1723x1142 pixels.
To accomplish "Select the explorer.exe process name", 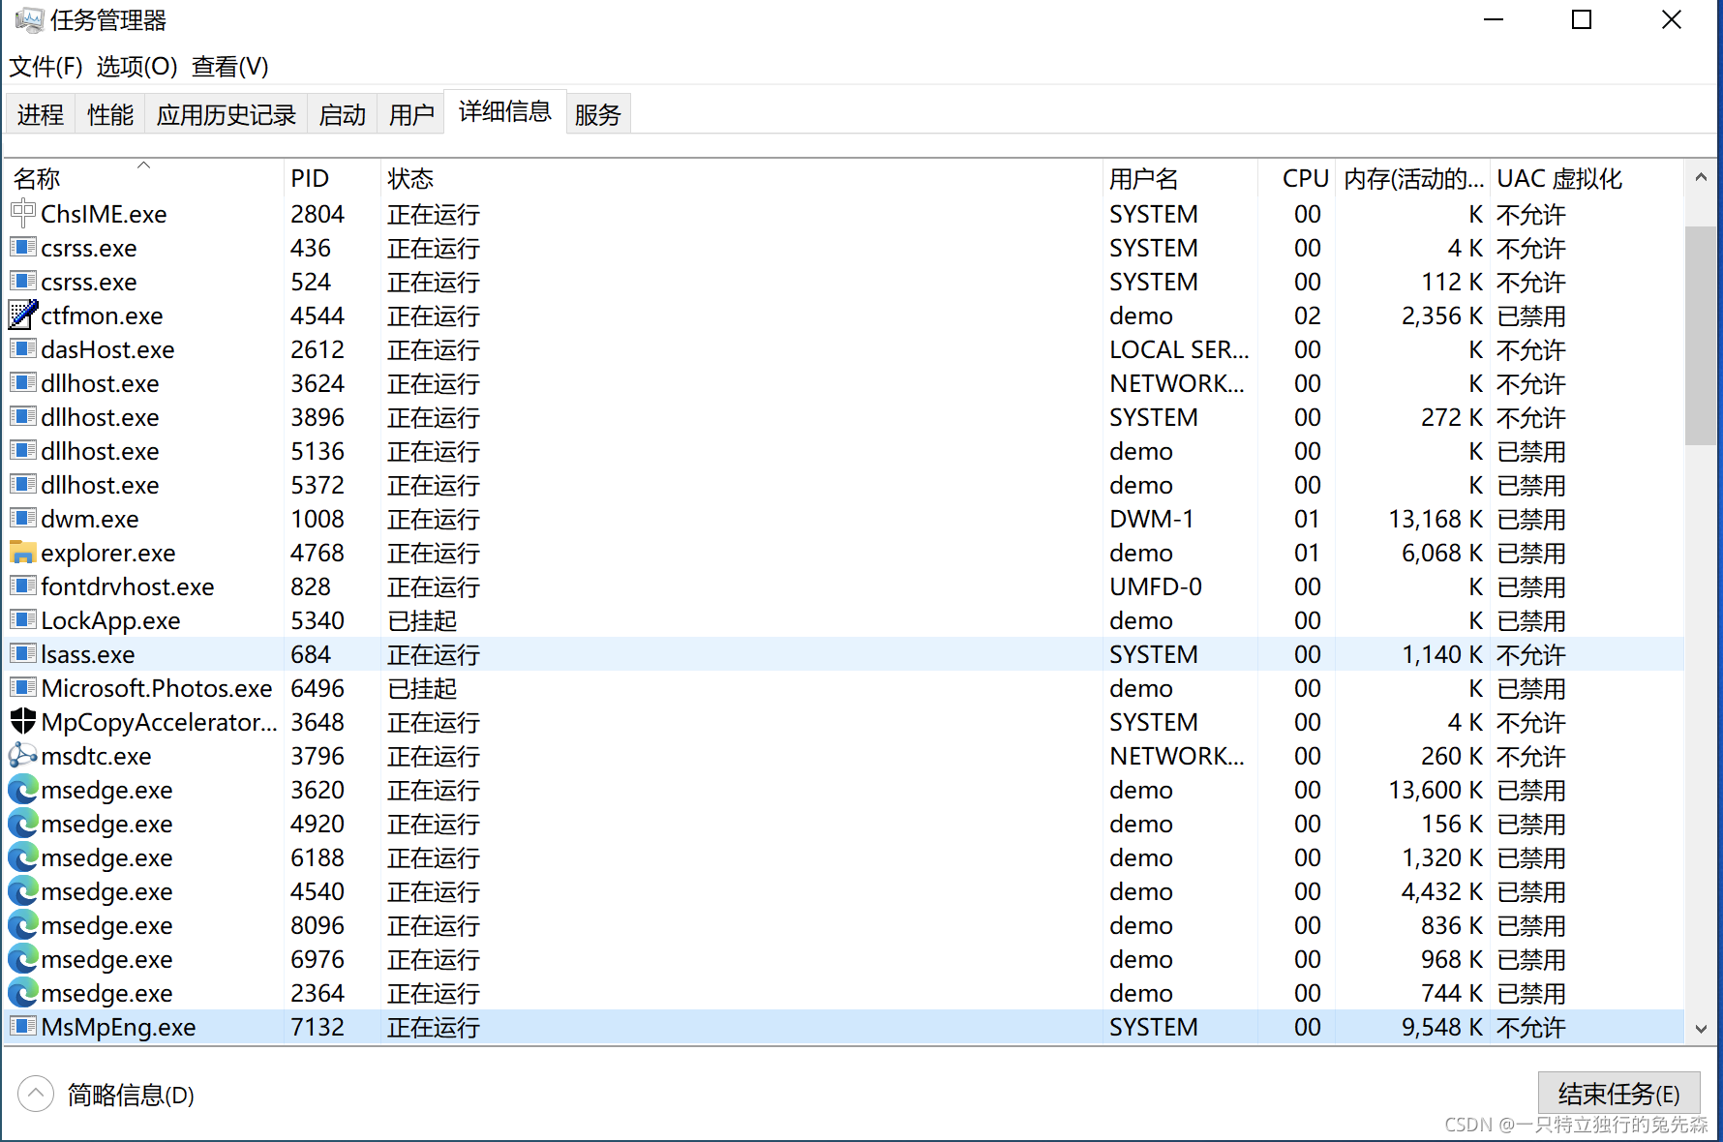I will point(108,553).
